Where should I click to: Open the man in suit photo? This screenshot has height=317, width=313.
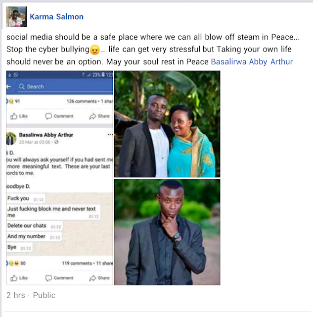click(167, 232)
